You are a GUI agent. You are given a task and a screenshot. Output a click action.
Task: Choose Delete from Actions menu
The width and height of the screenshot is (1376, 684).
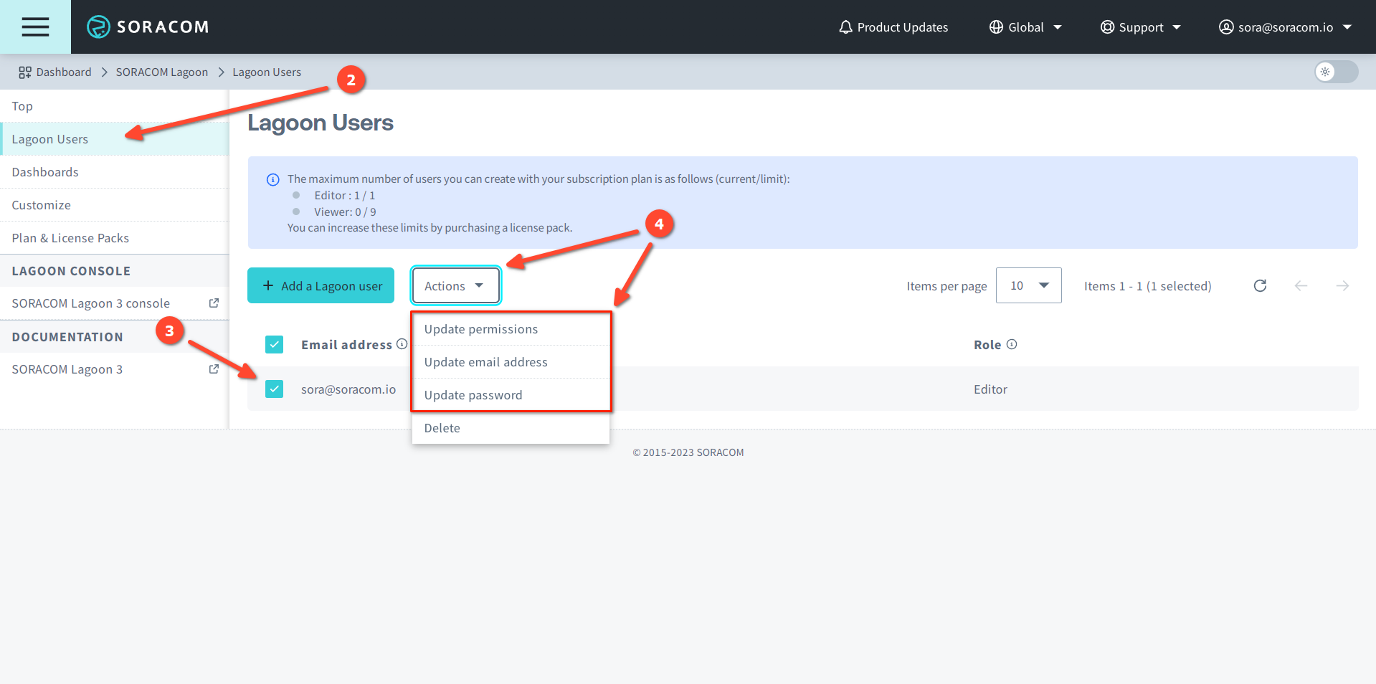[x=442, y=427]
